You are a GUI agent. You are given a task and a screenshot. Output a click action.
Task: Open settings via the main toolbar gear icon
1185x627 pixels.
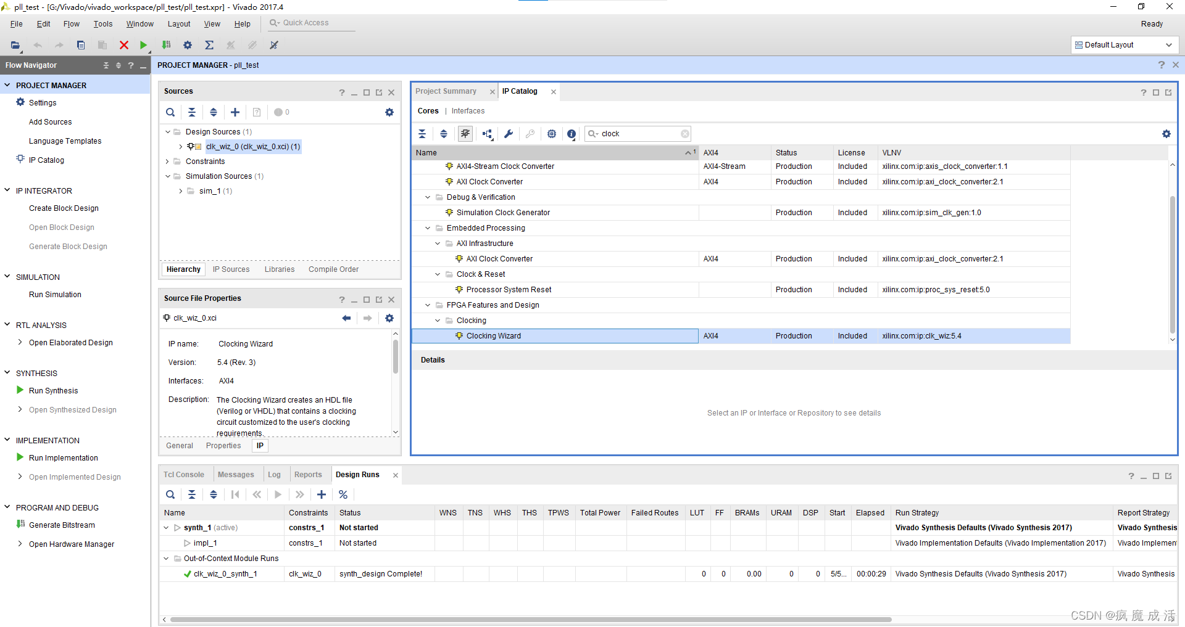[x=188, y=45]
